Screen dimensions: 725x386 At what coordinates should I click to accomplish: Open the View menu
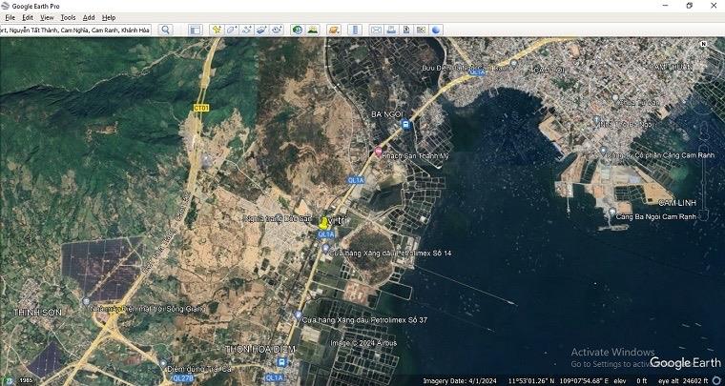tap(47, 17)
